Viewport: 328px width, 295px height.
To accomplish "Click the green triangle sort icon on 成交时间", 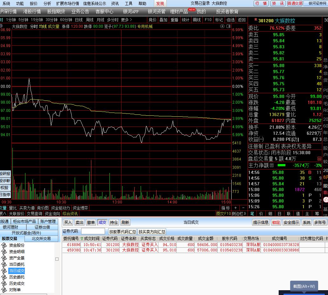I will (82, 238).
